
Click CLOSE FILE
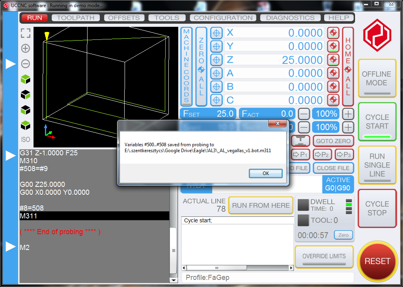[x=333, y=168]
